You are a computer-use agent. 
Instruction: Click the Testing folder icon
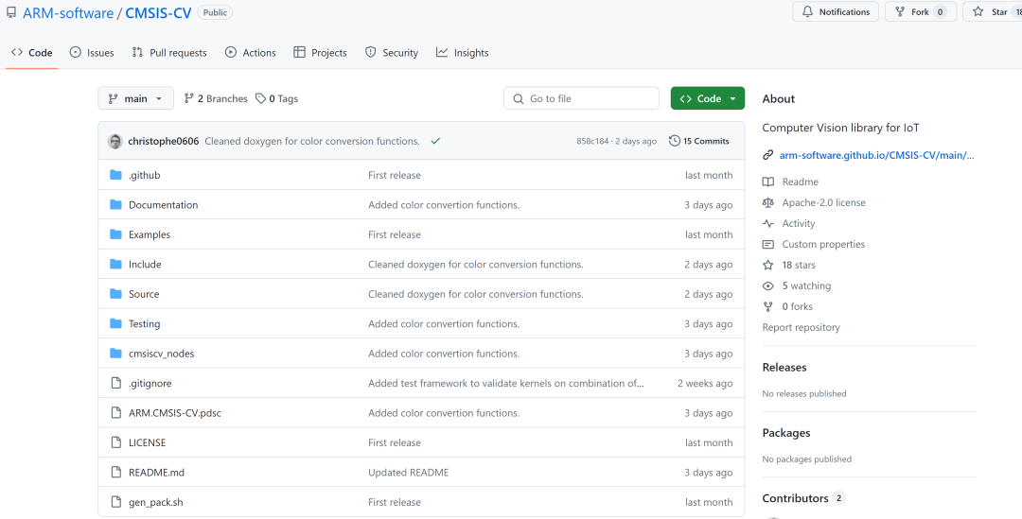116,323
